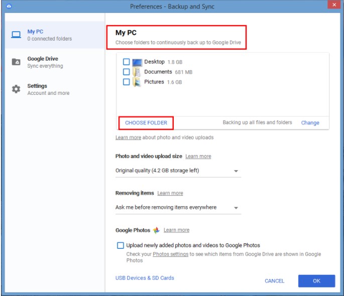Click the 0 connected folders subtitle
The image size is (344, 296).
coord(50,39)
